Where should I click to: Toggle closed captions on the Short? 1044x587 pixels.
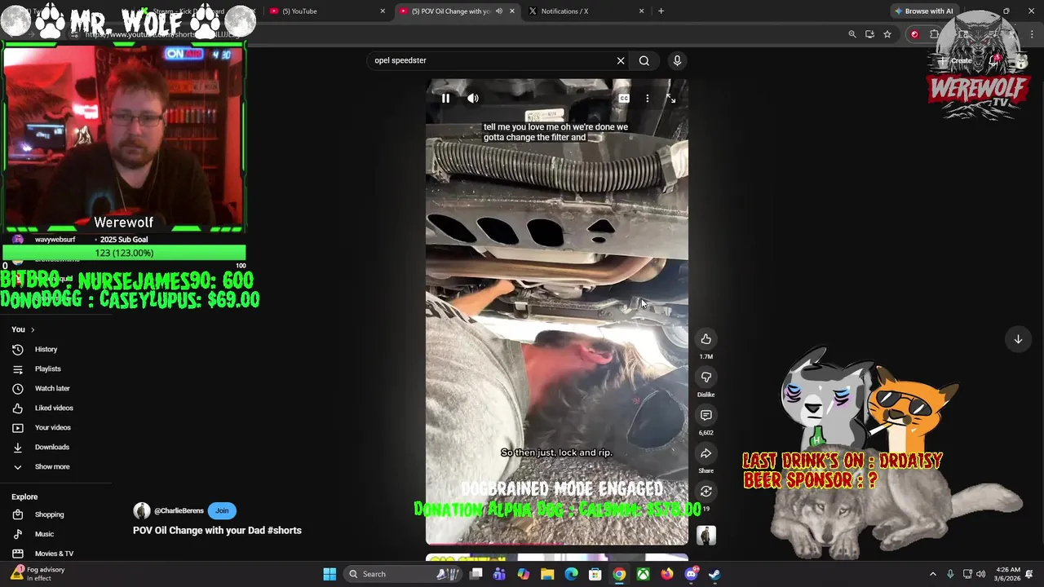pyautogui.click(x=624, y=98)
